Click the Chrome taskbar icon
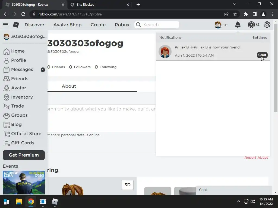278x208 pixels. coord(31,201)
